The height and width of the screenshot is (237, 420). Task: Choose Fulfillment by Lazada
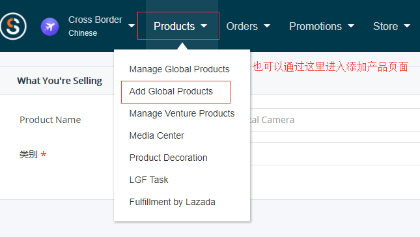(172, 202)
